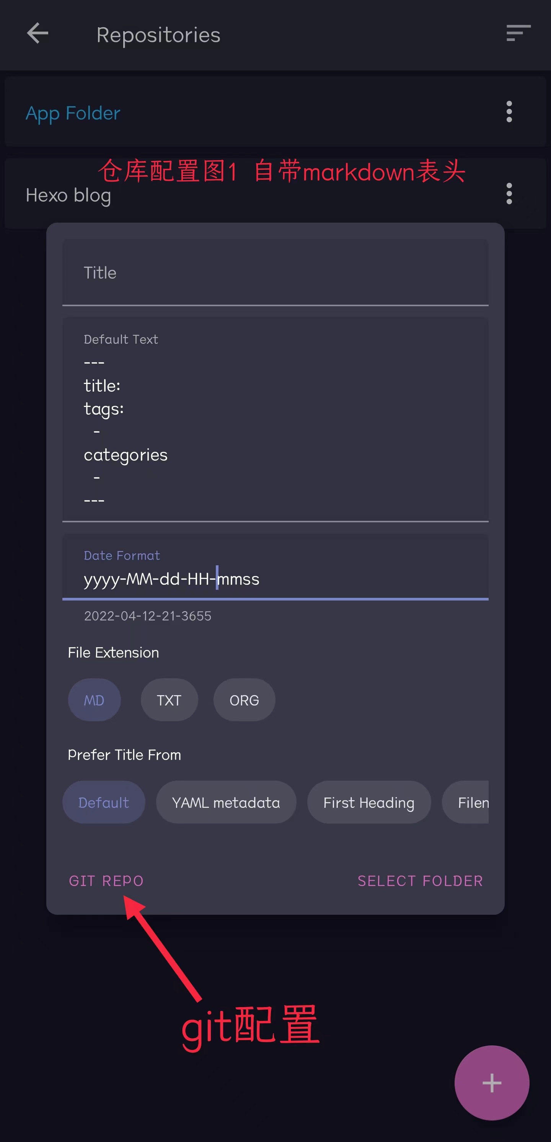Choose YAML metadata title preference
The height and width of the screenshot is (1142, 551).
coord(226,802)
